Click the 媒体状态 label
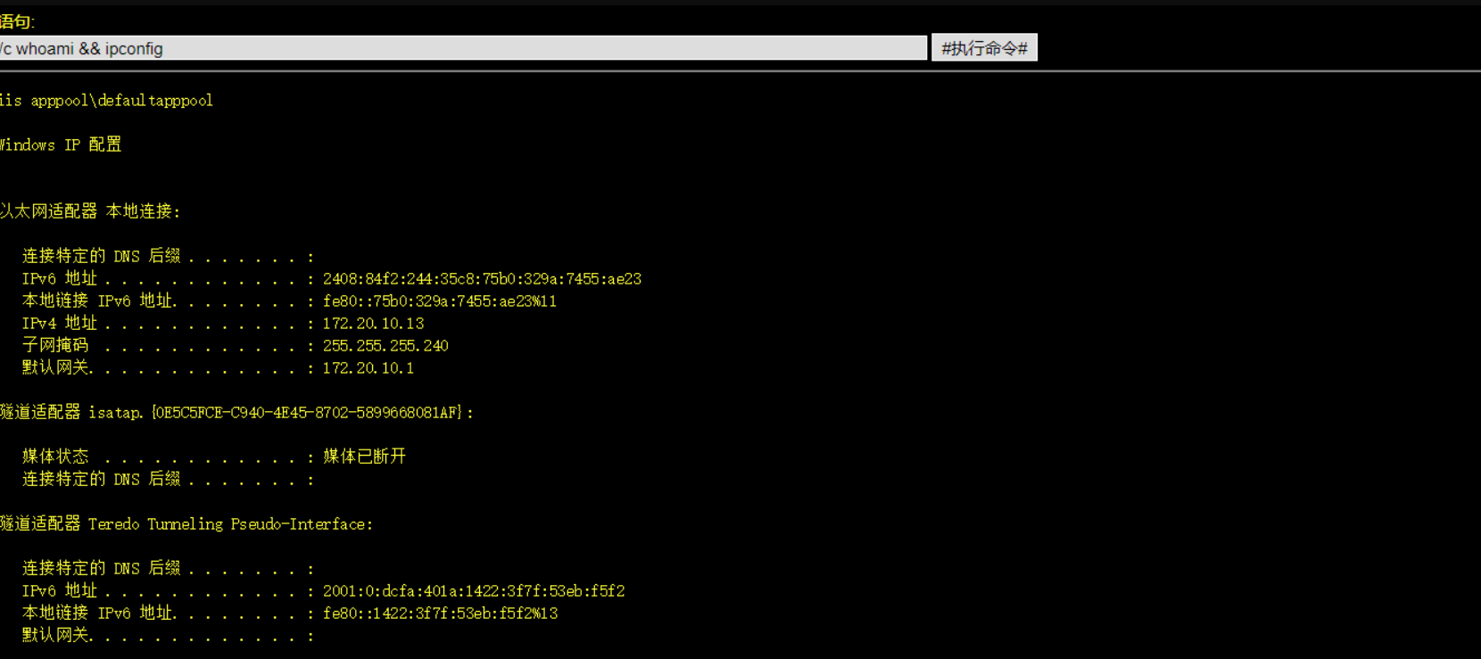This screenshot has height=659, width=1481. pos(55,457)
